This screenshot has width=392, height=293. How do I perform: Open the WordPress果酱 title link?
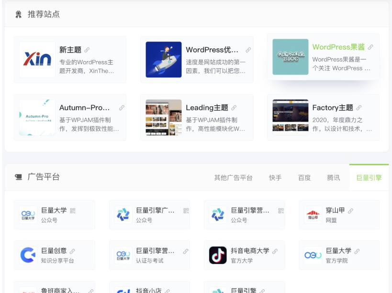(338, 47)
